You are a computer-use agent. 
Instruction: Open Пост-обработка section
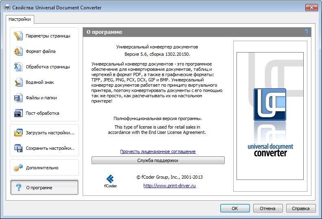point(44,113)
